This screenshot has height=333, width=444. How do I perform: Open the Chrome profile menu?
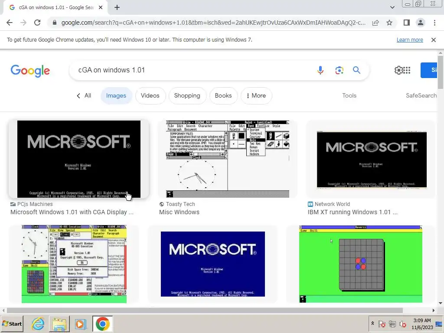tap(421, 23)
